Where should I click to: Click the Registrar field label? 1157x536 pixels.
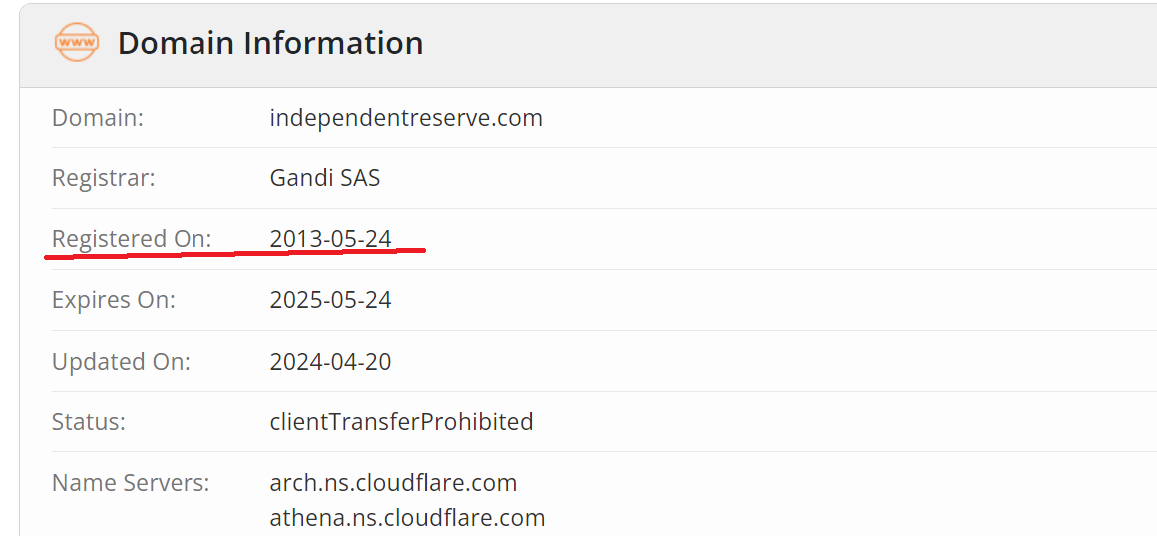(x=104, y=178)
